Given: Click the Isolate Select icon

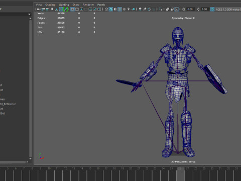Looking at the screenshot, I should (161, 9).
